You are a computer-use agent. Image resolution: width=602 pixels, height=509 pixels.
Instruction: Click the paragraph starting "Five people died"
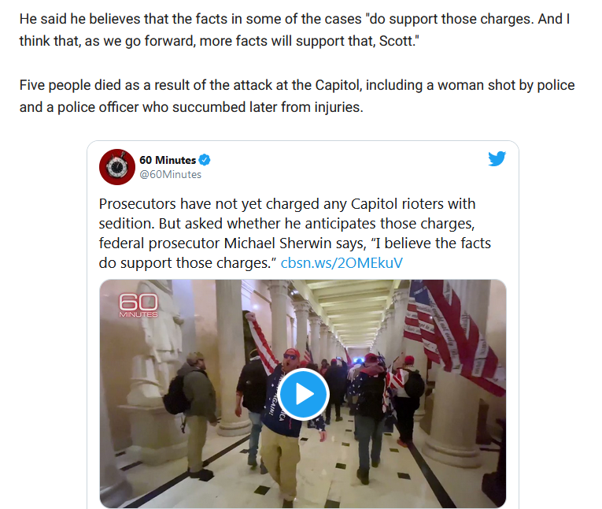[297, 96]
